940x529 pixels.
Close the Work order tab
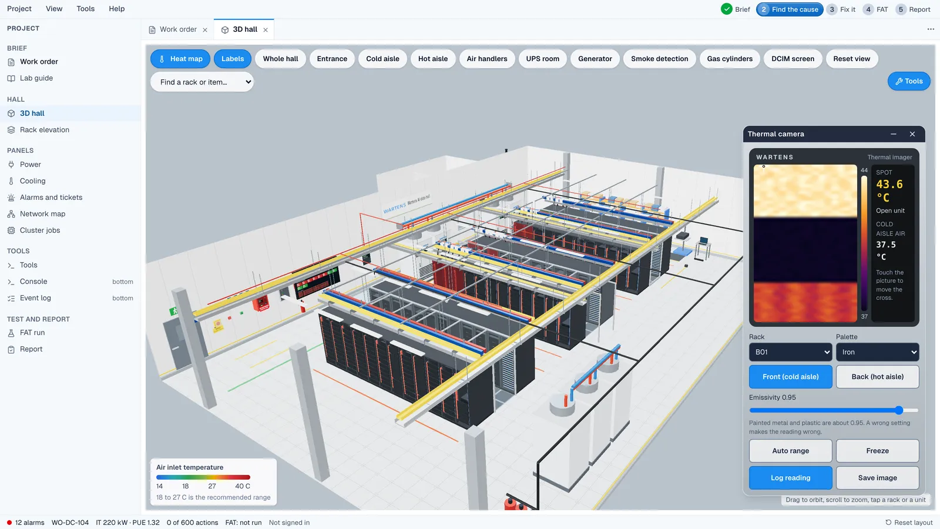tap(205, 30)
